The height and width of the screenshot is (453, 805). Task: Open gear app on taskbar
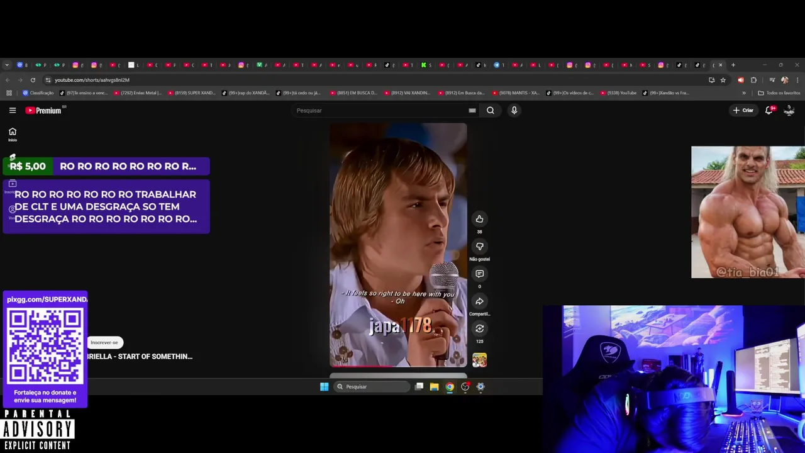click(480, 387)
